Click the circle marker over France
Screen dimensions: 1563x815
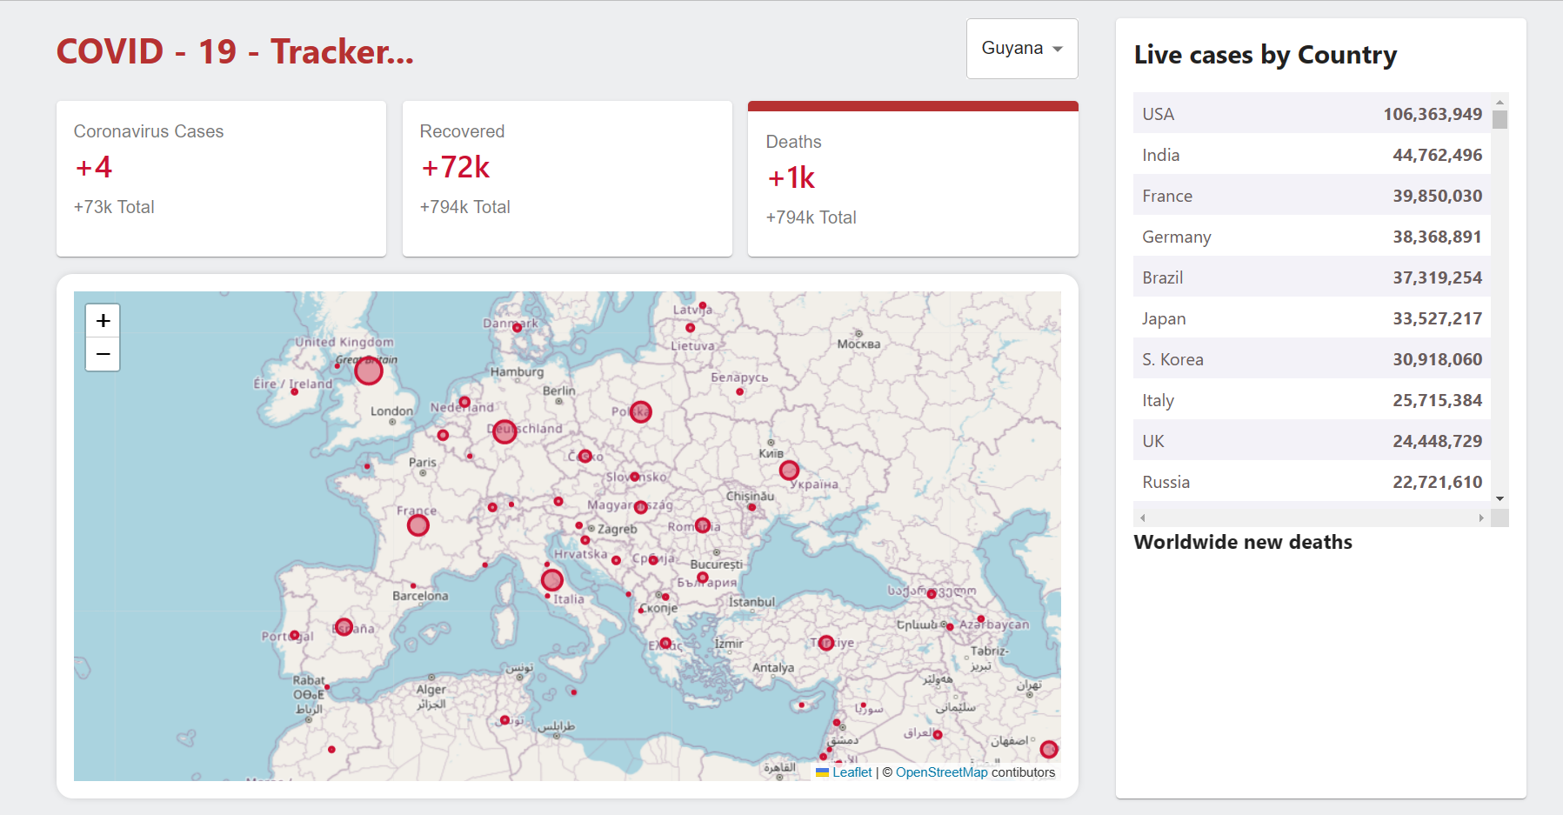[418, 525]
